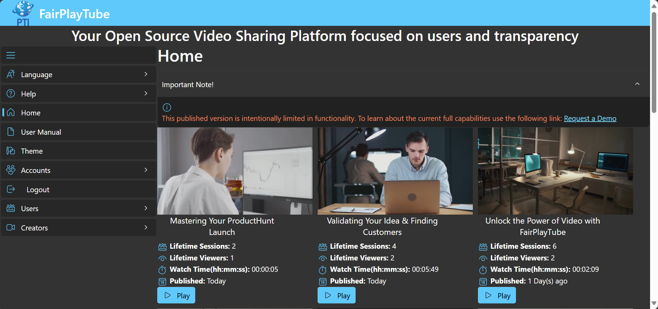Screen dimensions: 658x309
Task: Click the User Manual document icon
Action: pos(11,132)
